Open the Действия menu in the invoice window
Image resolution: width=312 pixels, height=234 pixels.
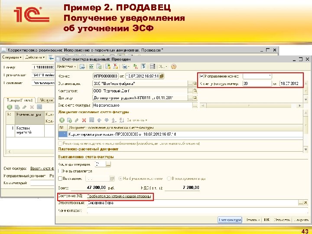[66, 66]
